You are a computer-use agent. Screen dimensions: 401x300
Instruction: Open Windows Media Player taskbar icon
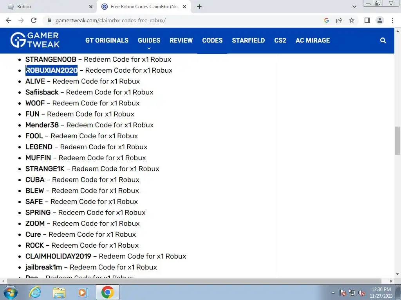(83, 292)
